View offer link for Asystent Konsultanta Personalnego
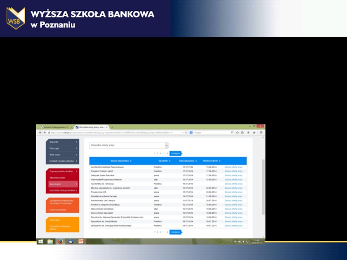Viewport: 347px width, 260px height. [233, 167]
